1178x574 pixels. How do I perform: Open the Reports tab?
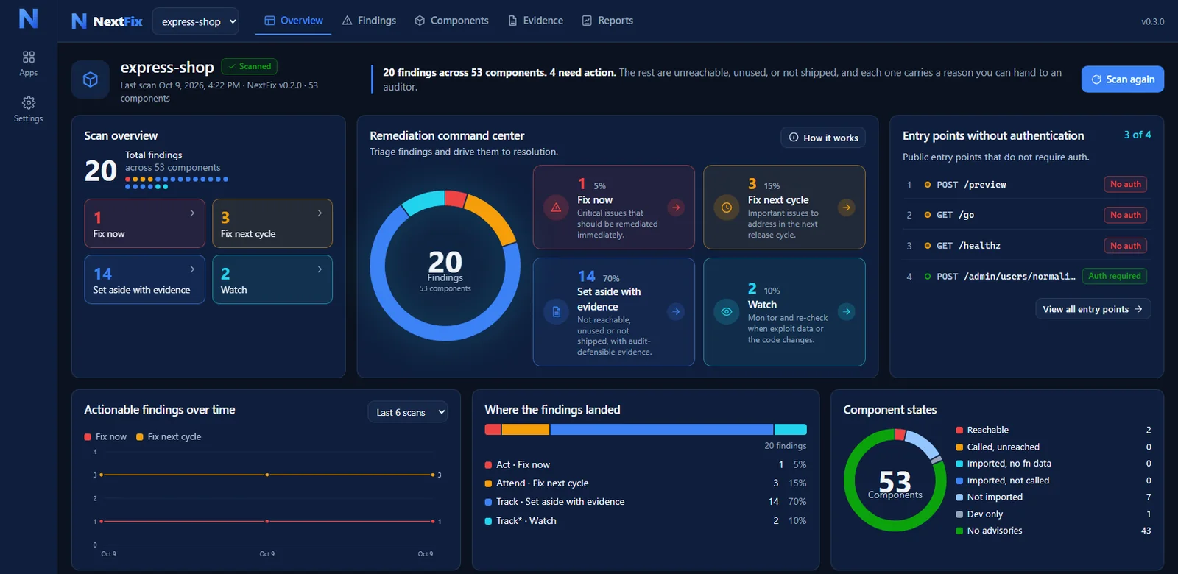(607, 21)
